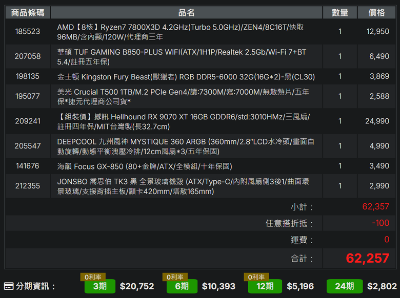The image size is (400, 298).
Task: Click the subtotal amount 62,357
Action: pyautogui.click(x=376, y=206)
